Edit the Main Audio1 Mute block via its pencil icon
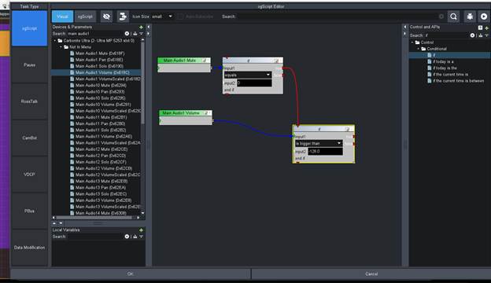The height and width of the screenshot is (283, 491). 205,61
